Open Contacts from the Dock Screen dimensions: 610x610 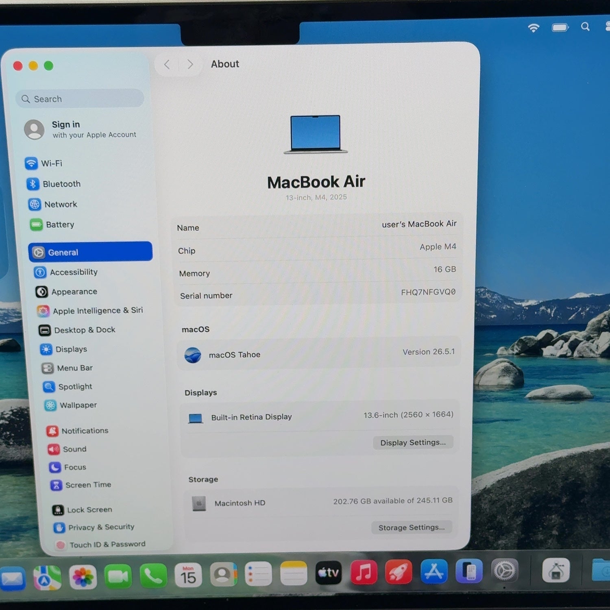tap(224, 574)
